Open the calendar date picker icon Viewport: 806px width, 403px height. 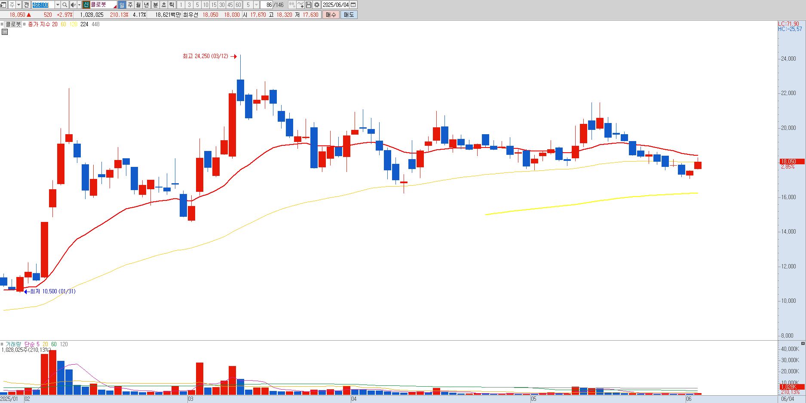click(353, 5)
